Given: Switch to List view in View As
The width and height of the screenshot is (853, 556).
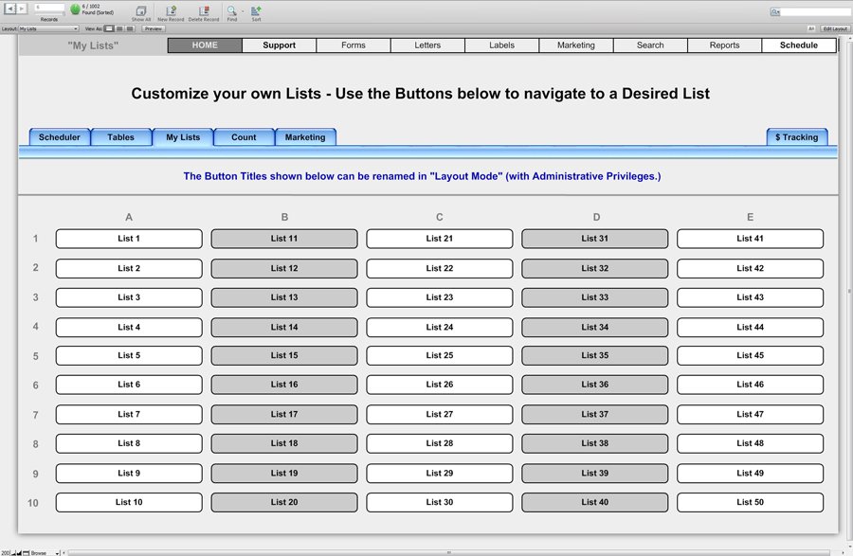Looking at the screenshot, I should [x=119, y=29].
